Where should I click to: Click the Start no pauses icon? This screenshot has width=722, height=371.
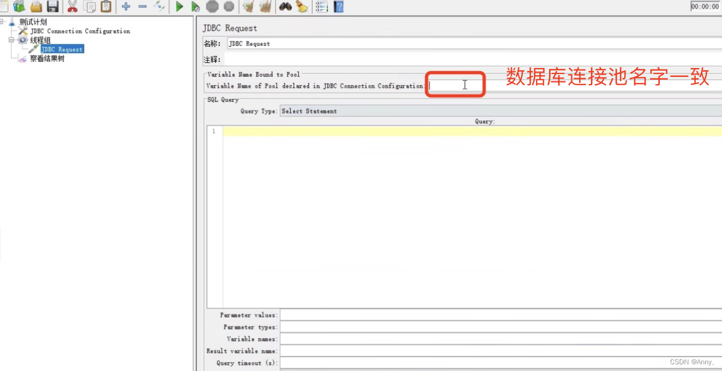[x=195, y=7]
